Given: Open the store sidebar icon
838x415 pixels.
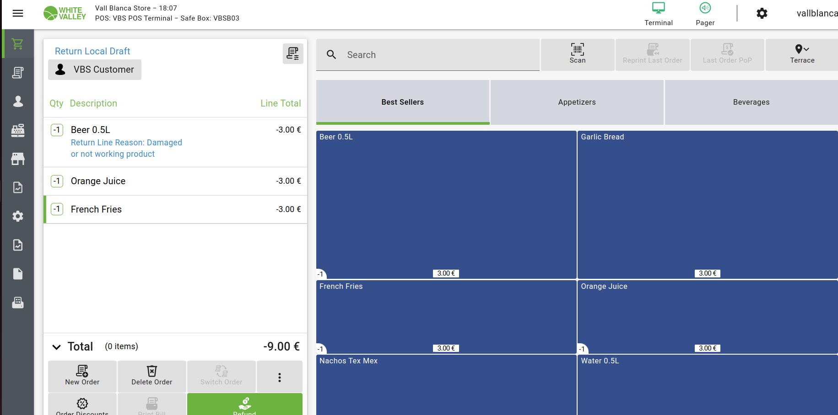Looking at the screenshot, I should (x=18, y=159).
